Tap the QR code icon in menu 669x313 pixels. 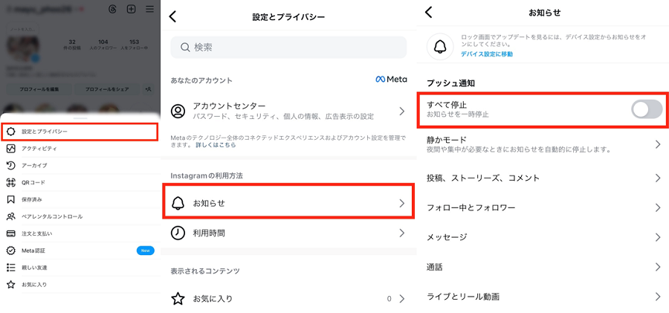click(11, 182)
